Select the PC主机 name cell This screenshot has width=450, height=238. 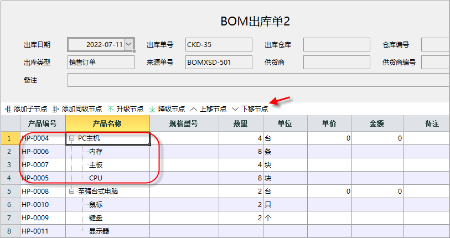[x=107, y=138]
